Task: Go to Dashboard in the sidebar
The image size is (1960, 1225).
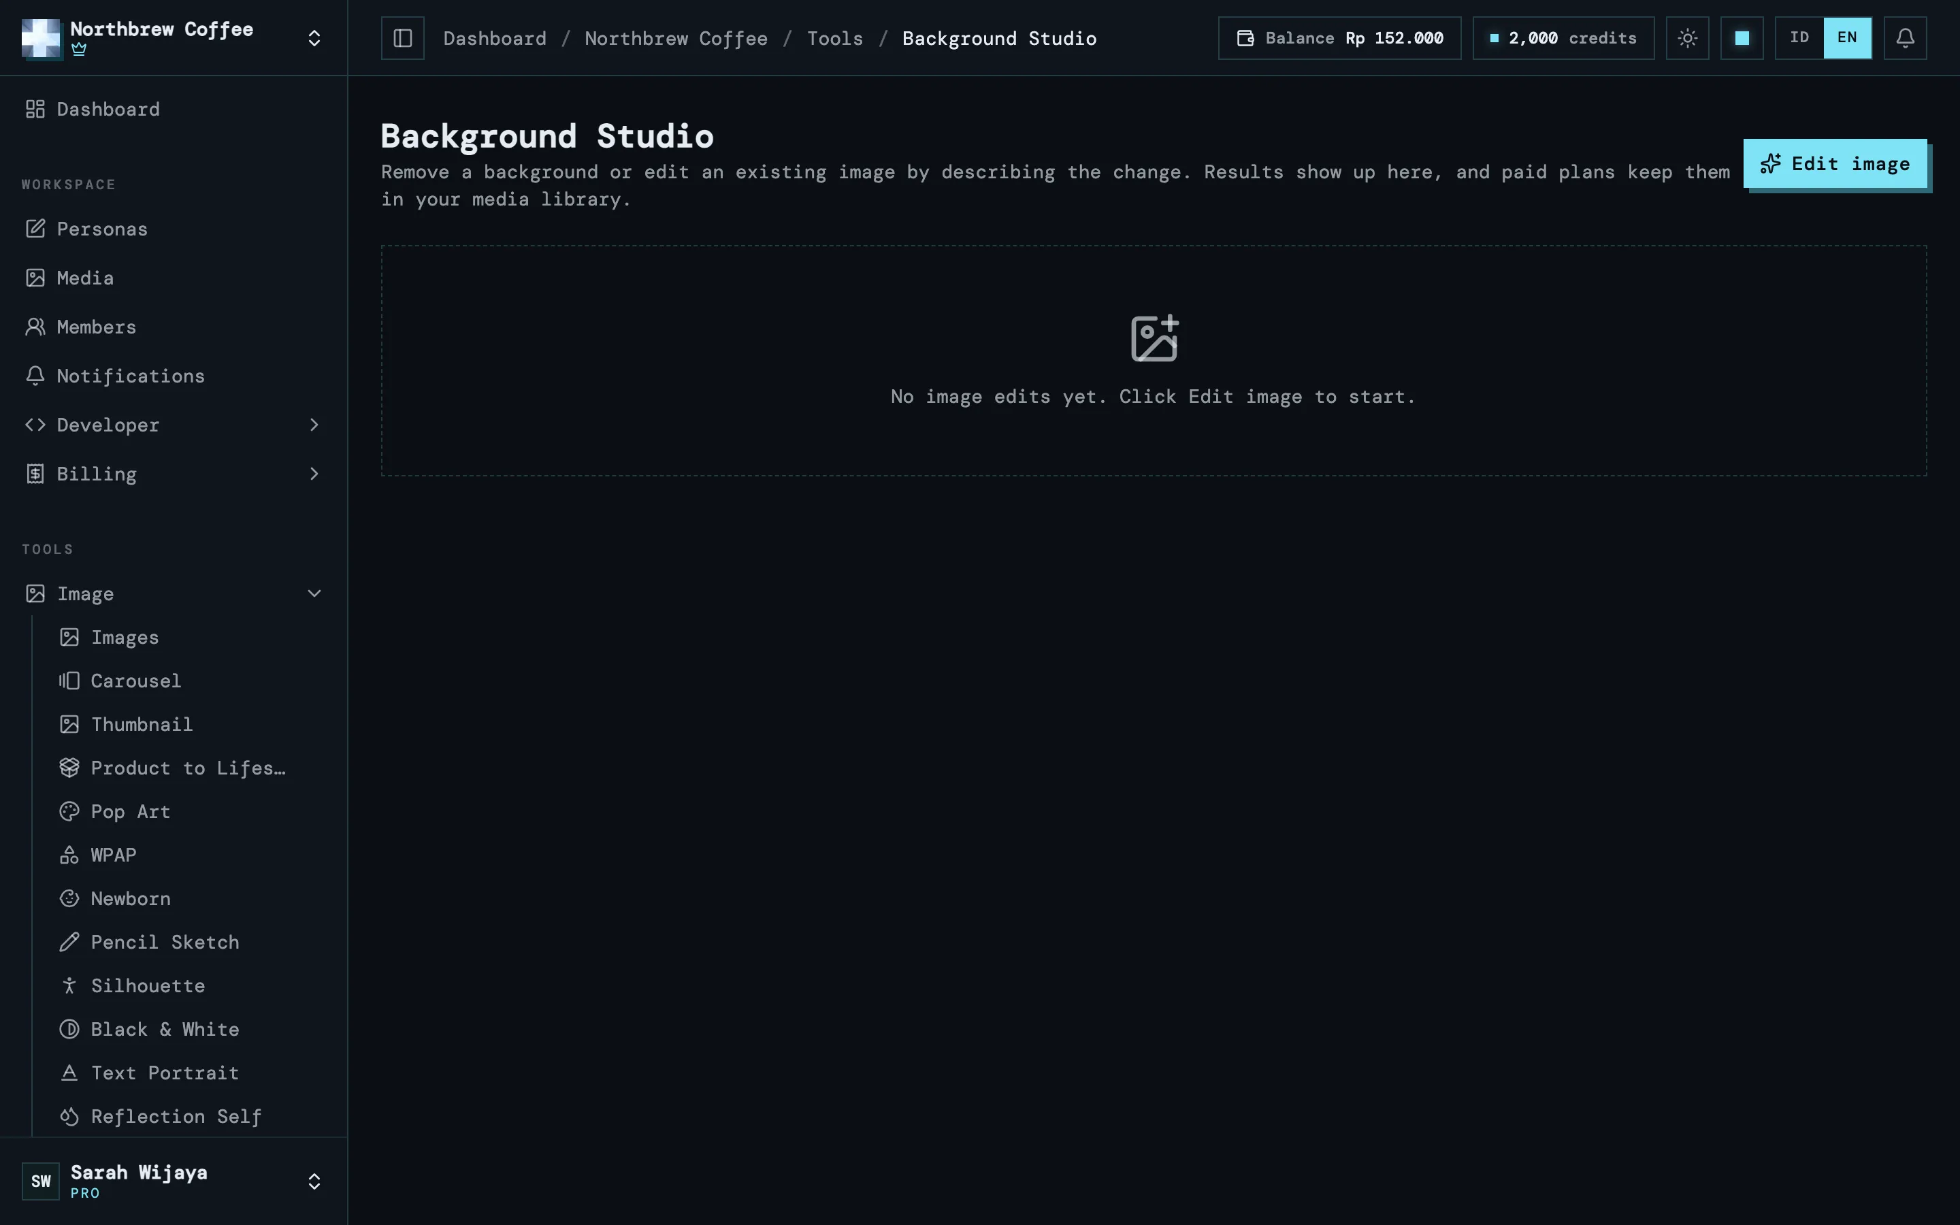Action: pyautogui.click(x=174, y=110)
